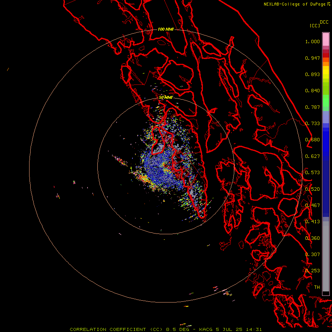Select the 0.307 scale value
332x332 pixels.
tap(312, 255)
